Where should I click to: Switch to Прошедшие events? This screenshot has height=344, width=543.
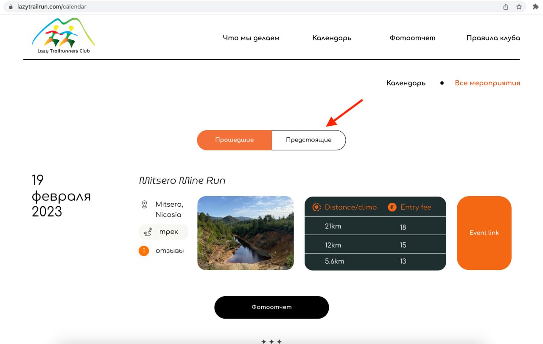coord(234,140)
